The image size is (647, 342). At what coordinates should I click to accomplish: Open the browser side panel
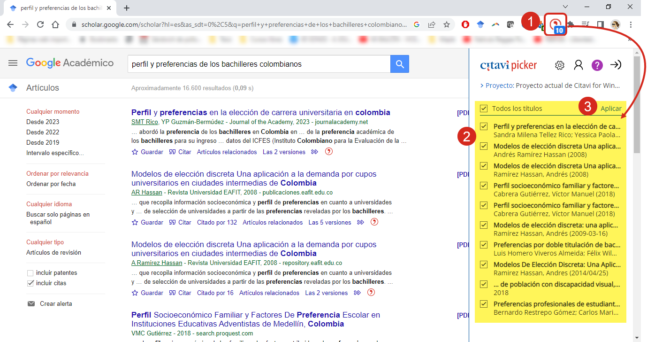pyautogui.click(x=600, y=24)
